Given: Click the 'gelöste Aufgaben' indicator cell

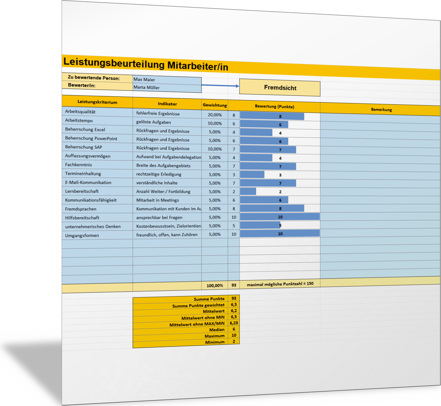Looking at the screenshot, I should click(x=167, y=122).
